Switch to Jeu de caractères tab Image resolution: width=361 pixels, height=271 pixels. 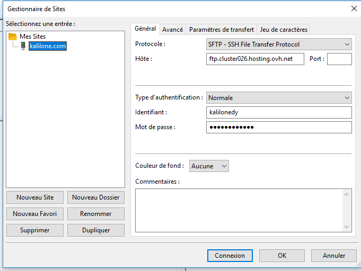(x=284, y=30)
